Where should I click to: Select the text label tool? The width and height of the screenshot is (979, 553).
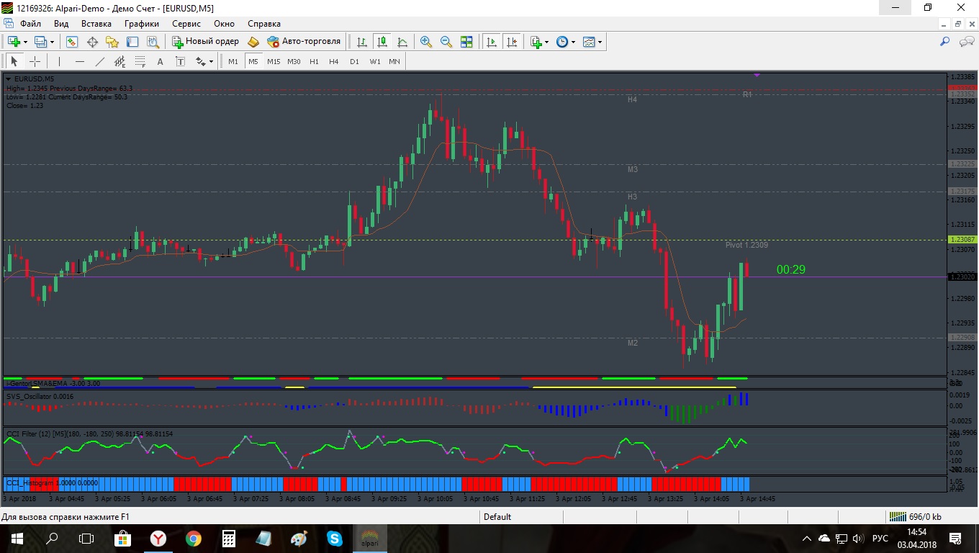point(180,61)
